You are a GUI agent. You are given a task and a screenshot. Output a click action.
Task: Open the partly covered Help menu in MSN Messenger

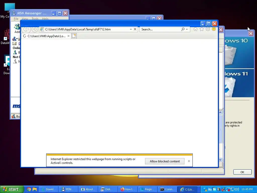(x=45, y=19)
